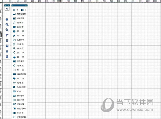Click the highlighted marker on top ruler
The height and width of the screenshot is (119, 161).
coord(59,1)
